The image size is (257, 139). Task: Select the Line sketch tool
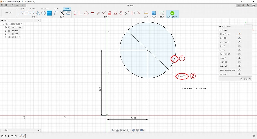point(20,13)
